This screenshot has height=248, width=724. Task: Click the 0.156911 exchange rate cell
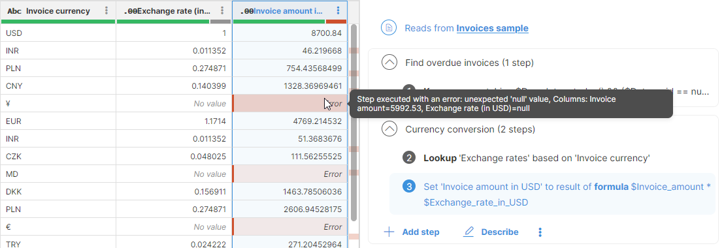coord(174,191)
